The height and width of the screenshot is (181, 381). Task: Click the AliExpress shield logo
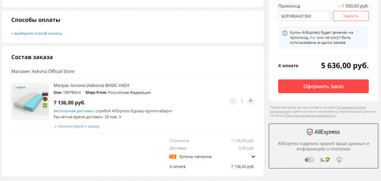click(x=309, y=132)
